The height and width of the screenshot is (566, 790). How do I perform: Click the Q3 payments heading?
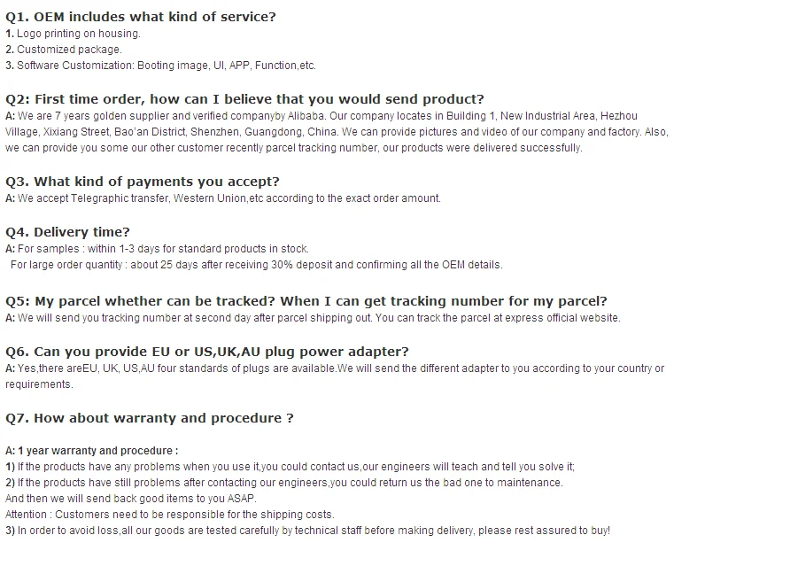pyautogui.click(x=142, y=182)
